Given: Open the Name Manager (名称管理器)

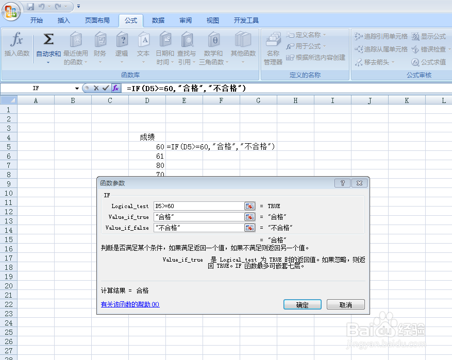Looking at the screenshot, I should click(x=273, y=49).
